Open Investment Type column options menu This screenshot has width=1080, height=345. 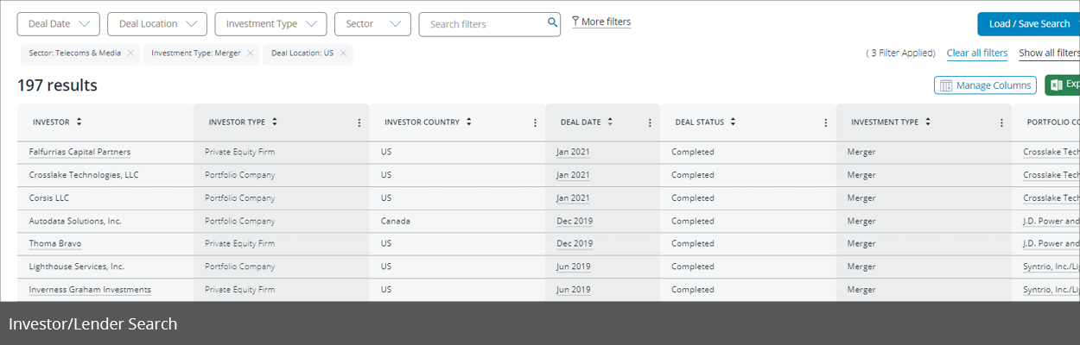pos(1001,122)
